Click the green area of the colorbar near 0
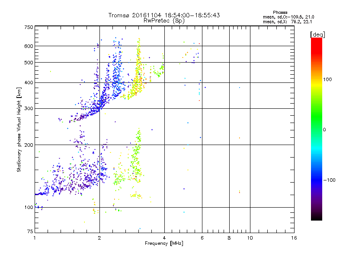346x259 pixels. (x=317, y=123)
